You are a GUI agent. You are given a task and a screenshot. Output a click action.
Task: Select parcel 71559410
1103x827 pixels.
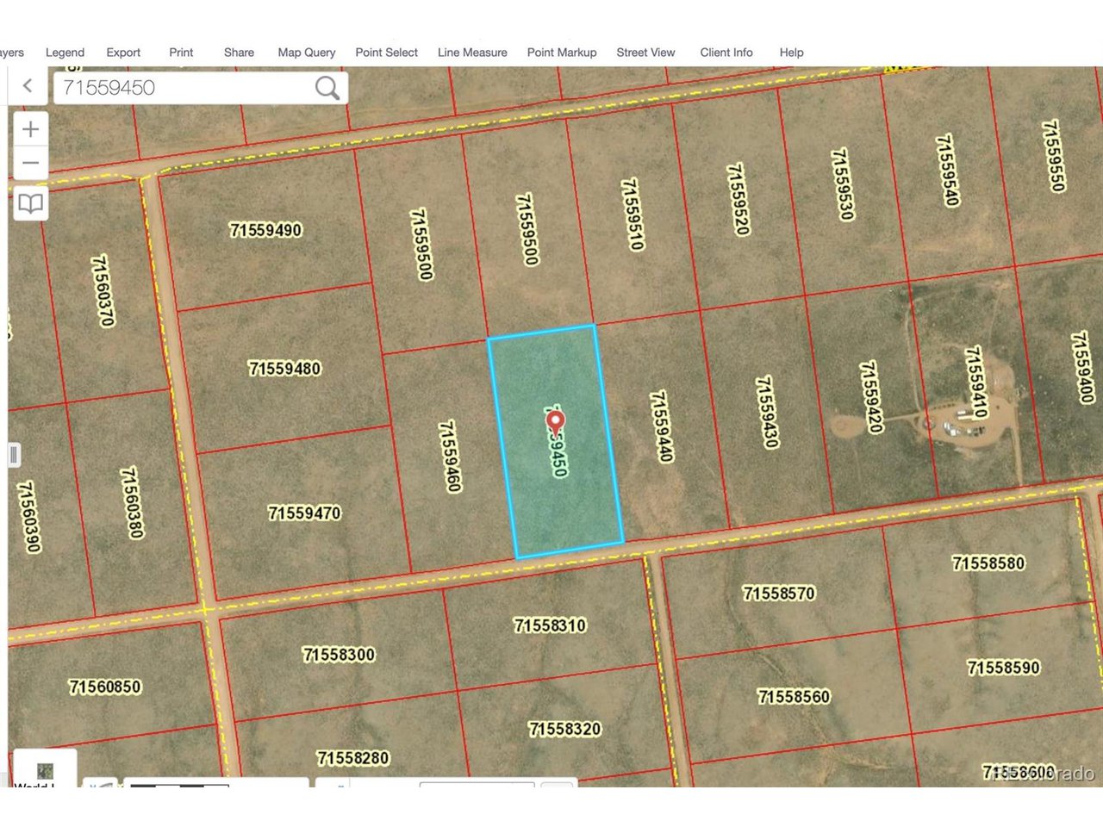pos(975,382)
